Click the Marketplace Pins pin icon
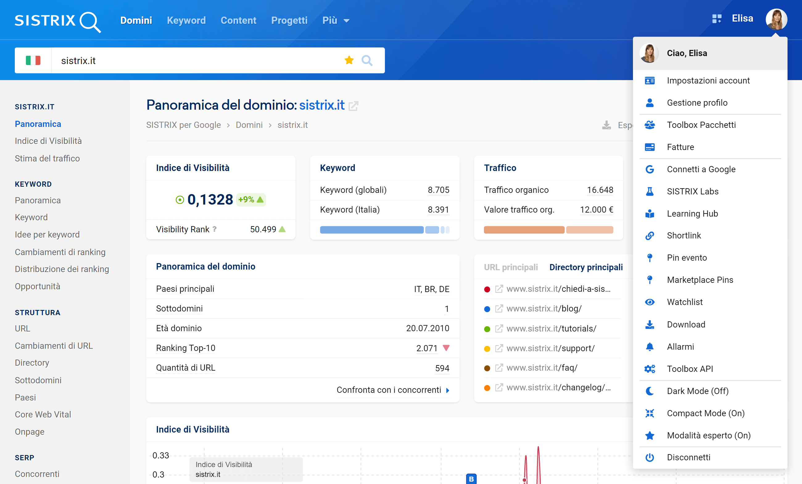This screenshot has width=802, height=484. [650, 280]
